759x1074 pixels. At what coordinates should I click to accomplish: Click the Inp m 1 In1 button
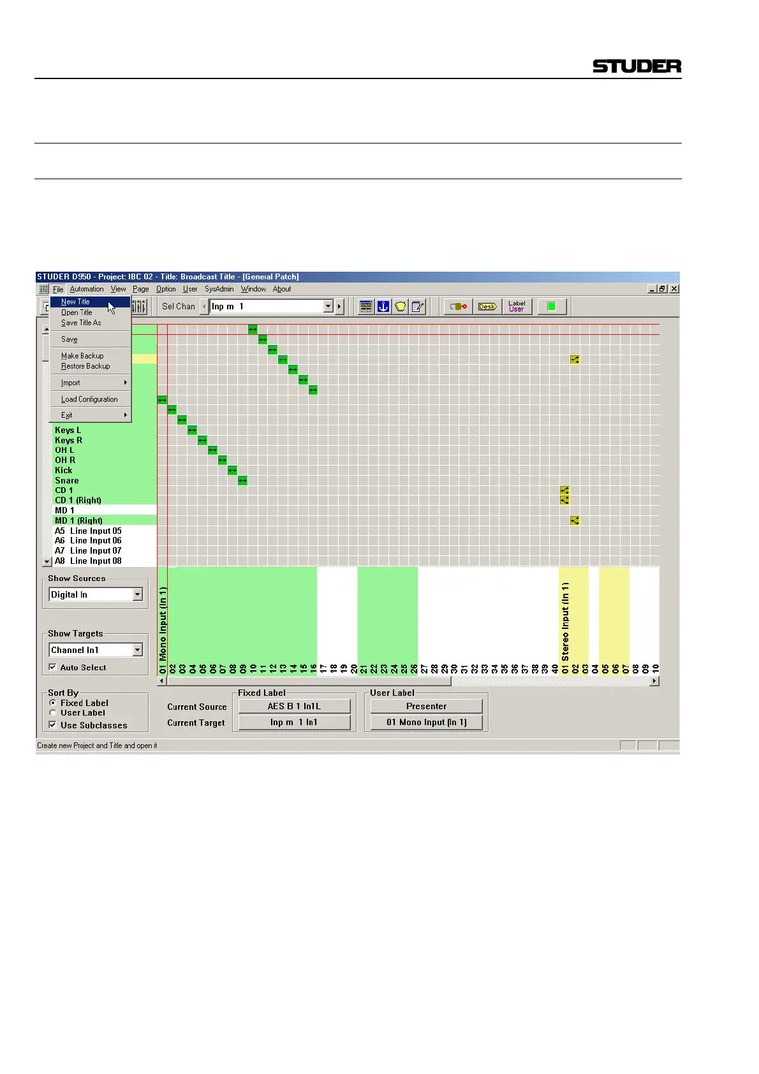coord(294,722)
